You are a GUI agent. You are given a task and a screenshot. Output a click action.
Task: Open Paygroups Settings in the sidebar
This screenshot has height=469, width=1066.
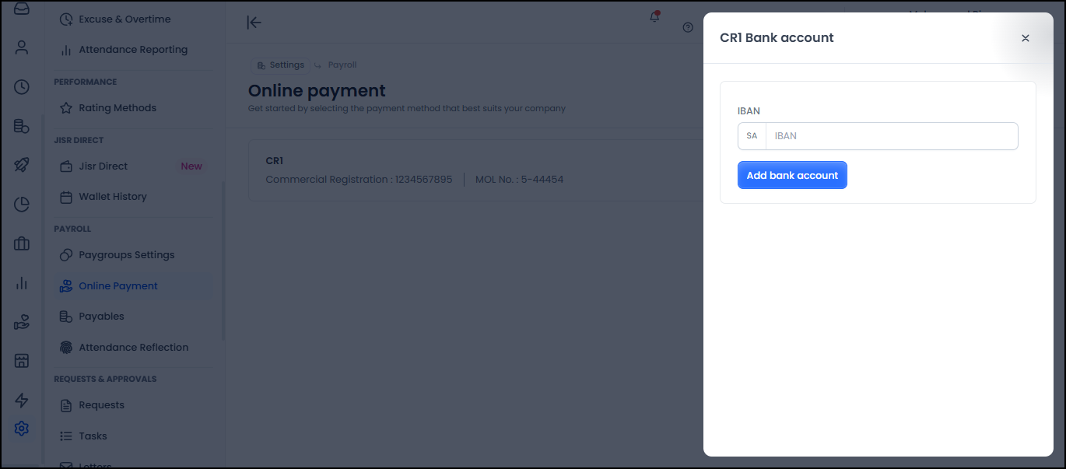[126, 255]
